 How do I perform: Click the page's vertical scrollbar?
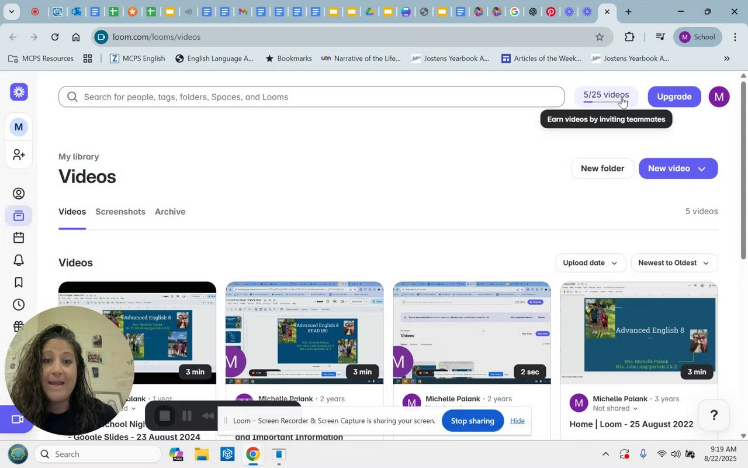tap(743, 170)
